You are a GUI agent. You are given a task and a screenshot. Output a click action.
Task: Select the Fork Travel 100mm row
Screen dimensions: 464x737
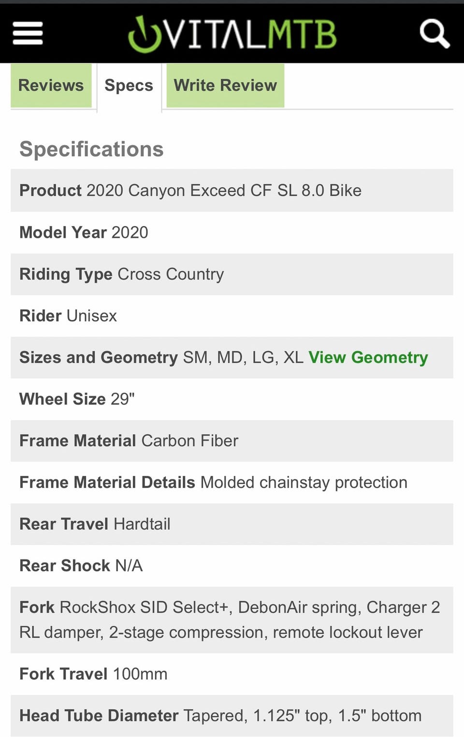coord(232,674)
